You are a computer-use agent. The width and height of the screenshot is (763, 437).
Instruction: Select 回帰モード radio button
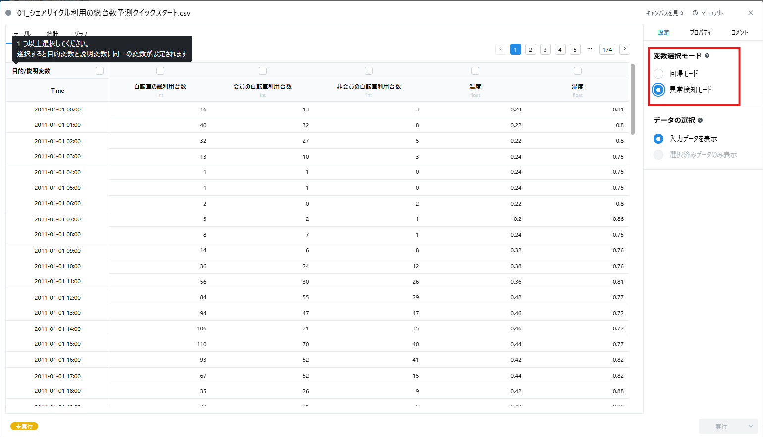[x=658, y=74]
